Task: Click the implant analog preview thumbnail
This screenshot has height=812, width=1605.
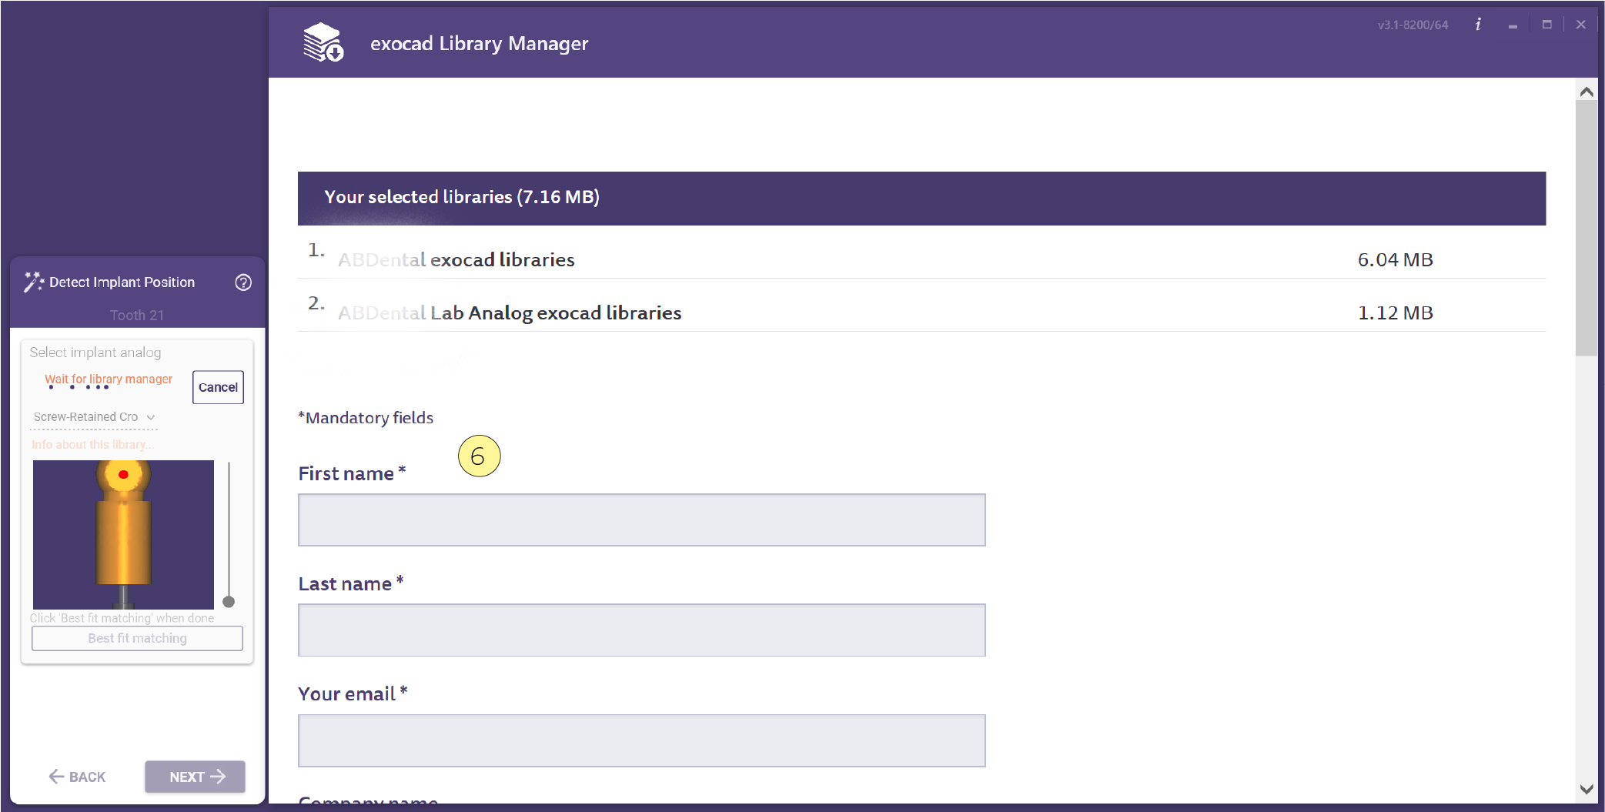Action: (123, 535)
